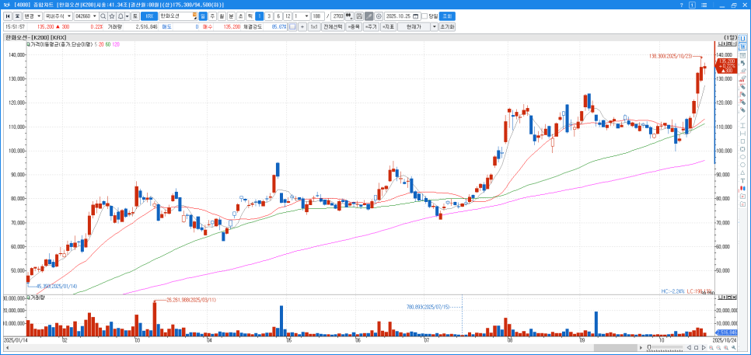
Task: Click the 지표 indicators button
Action: [388, 26]
